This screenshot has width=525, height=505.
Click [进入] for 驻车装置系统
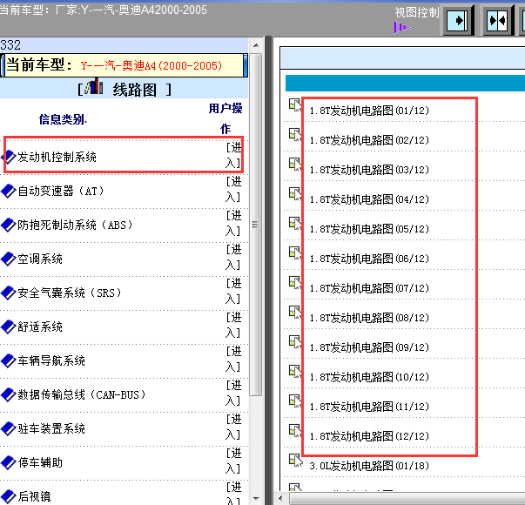coord(233,427)
